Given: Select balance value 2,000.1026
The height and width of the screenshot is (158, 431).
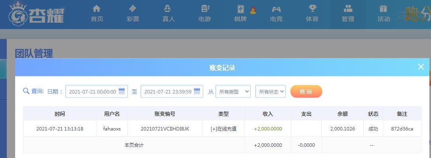Looking at the screenshot, I should 343,129.
